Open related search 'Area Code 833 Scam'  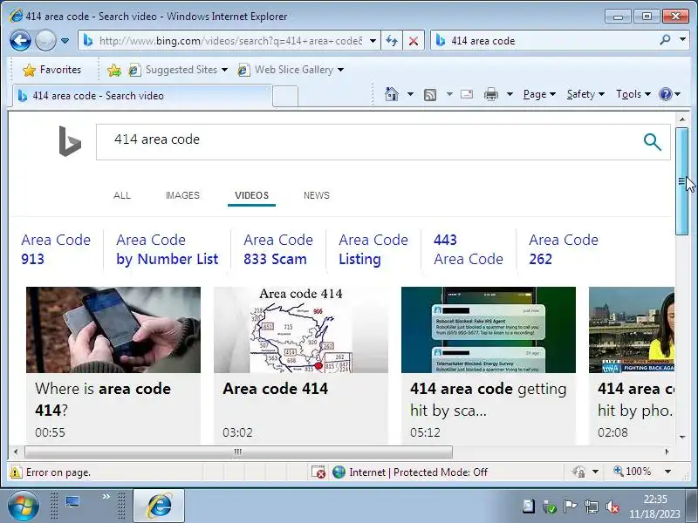pos(278,249)
